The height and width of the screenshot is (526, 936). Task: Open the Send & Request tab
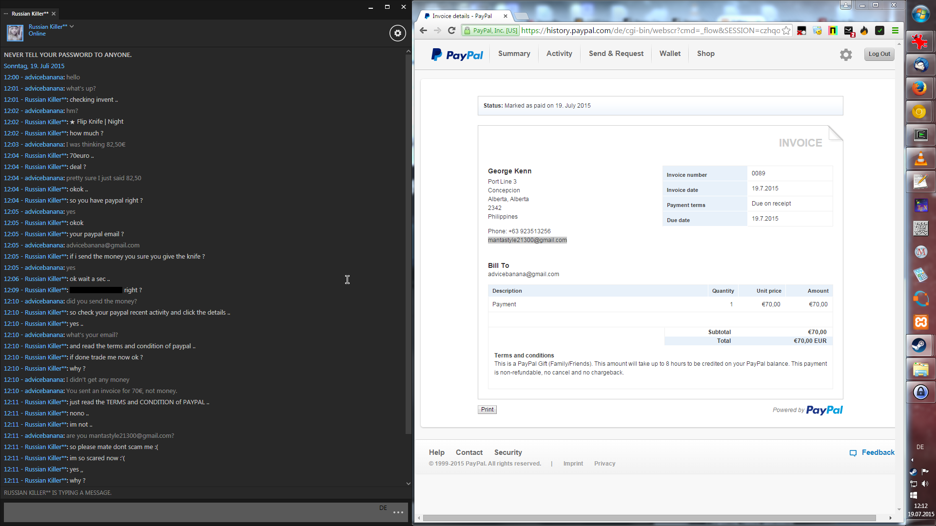616,54
